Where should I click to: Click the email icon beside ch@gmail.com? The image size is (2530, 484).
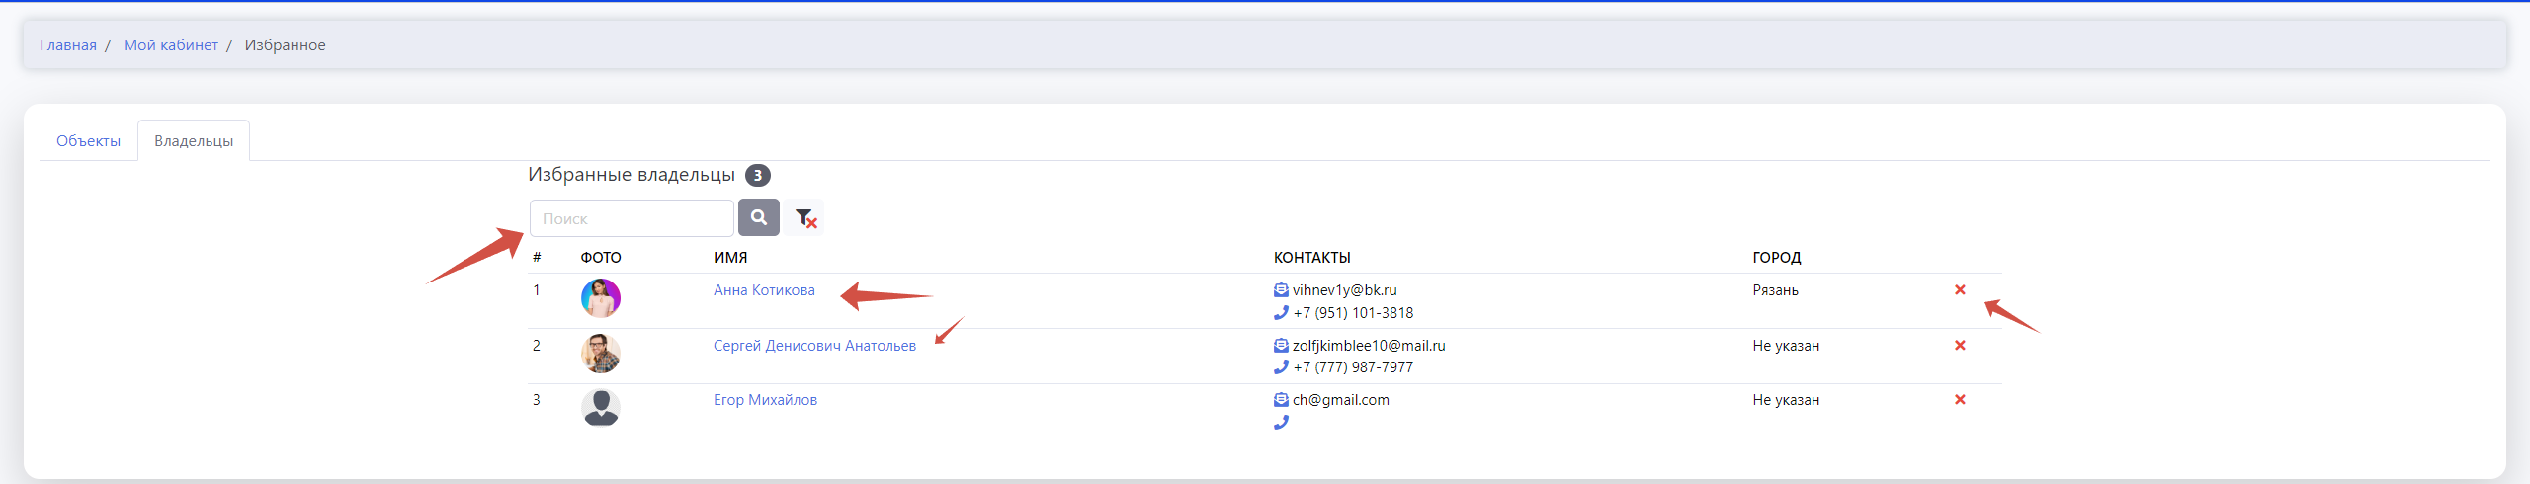click(x=1281, y=400)
